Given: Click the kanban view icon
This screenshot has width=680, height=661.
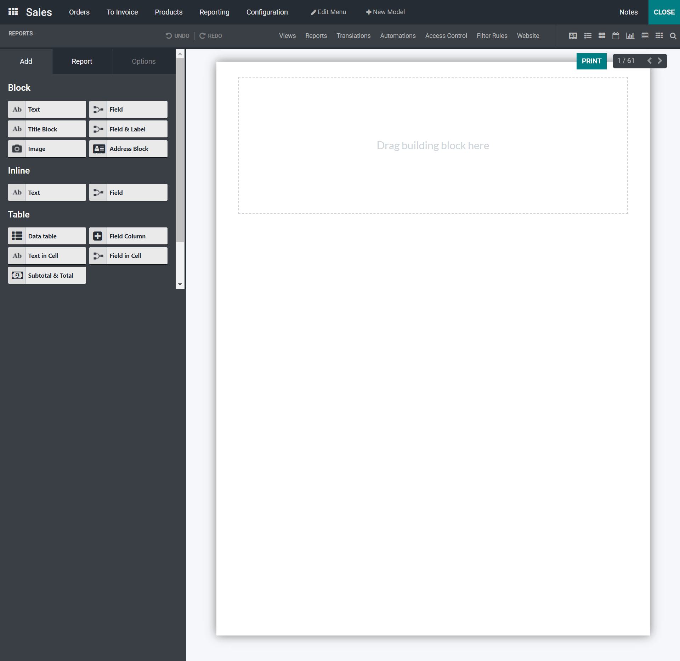Looking at the screenshot, I should [601, 36].
